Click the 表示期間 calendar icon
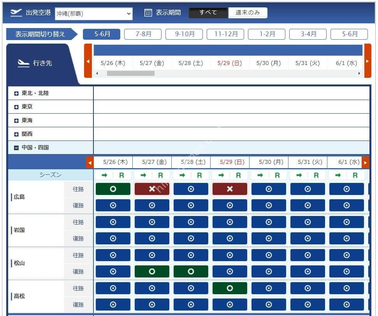 [148, 13]
